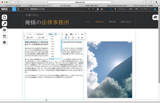Viewport: 160px width, 103px height.
Task: Click the font size dropdown arrow
Action: pyautogui.click(x=53, y=34)
